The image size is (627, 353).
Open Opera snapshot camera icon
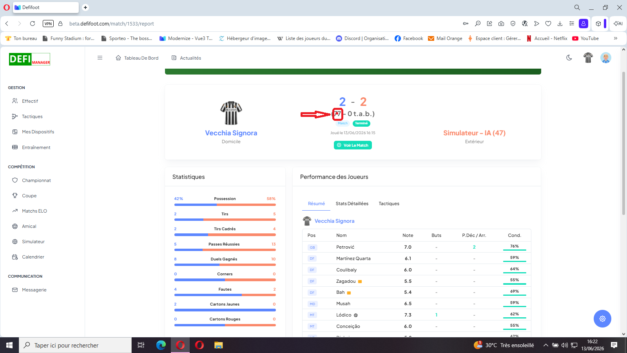point(501,24)
